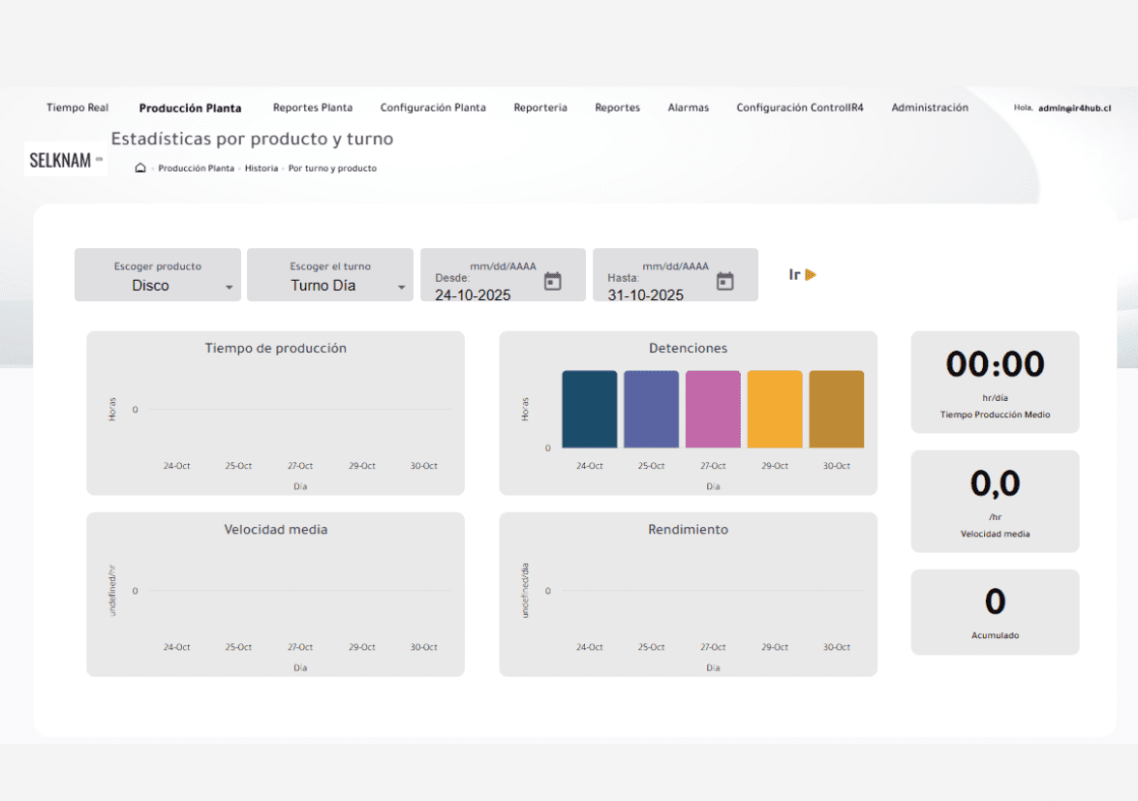Image resolution: width=1138 pixels, height=801 pixels.
Task: Click the home icon in breadcrumb
Action: click(140, 169)
